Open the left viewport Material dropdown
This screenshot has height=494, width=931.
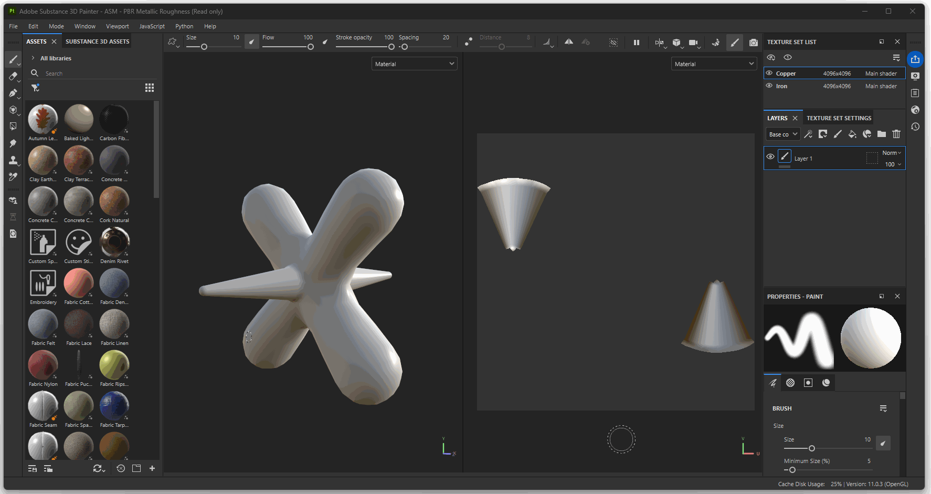click(x=414, y=64)
